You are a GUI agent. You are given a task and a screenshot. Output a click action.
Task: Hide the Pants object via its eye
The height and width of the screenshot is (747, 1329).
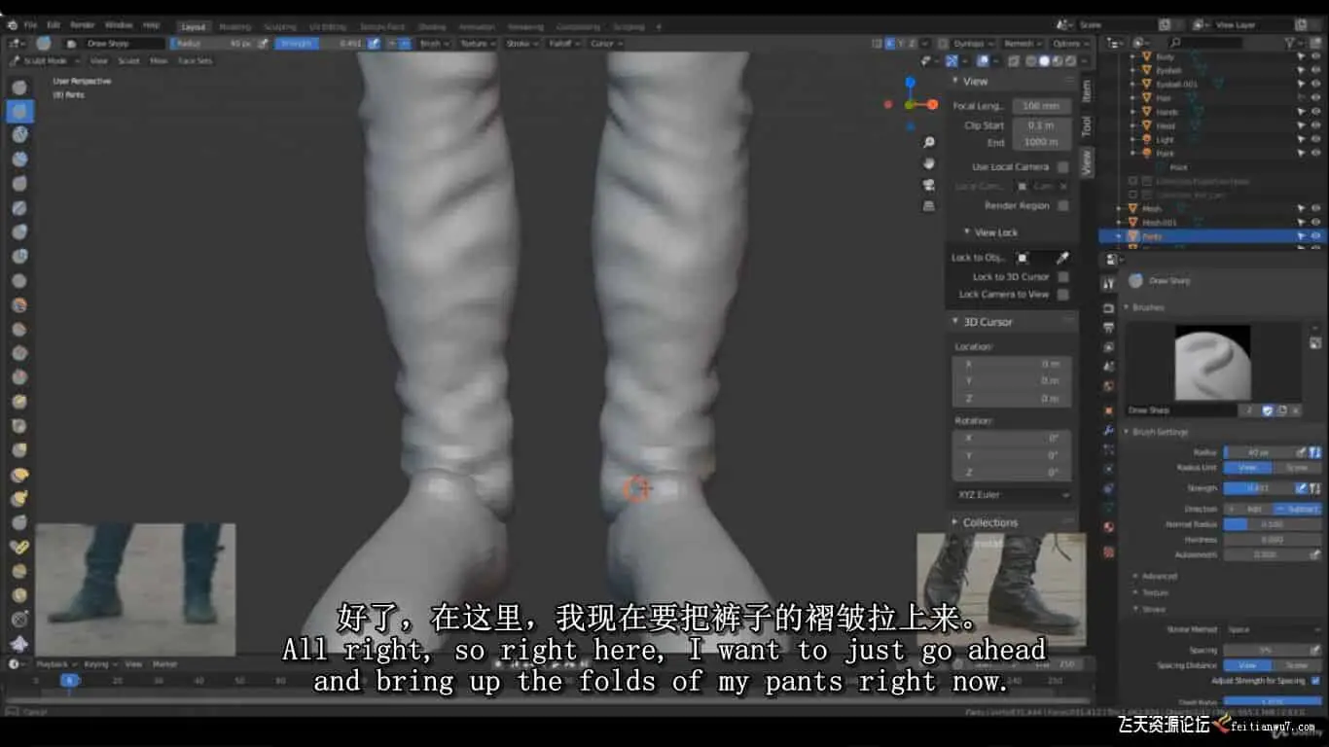pyautogui.click(x=1315, y=236)
